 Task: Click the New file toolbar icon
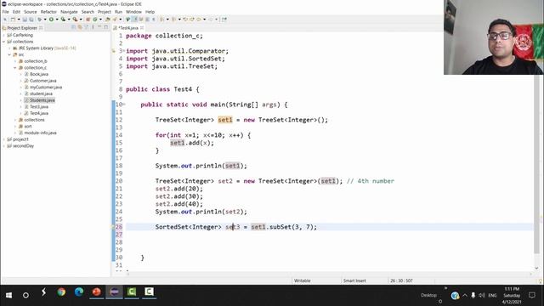[14, 20]
